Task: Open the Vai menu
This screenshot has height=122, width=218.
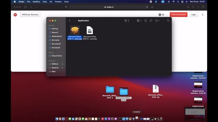Action: [x=51, y=2]
